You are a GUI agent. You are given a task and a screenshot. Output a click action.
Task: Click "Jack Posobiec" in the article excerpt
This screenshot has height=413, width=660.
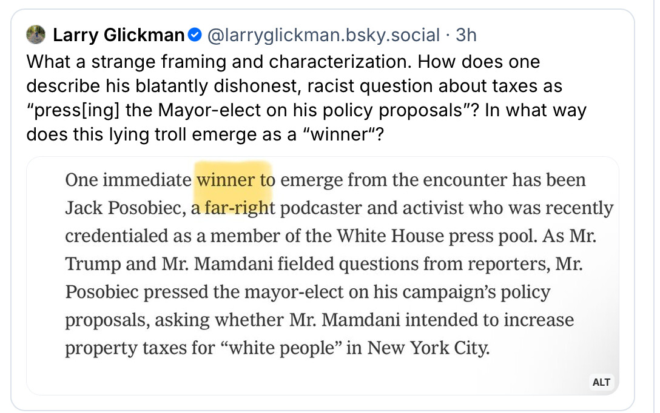tap(124, 208)
